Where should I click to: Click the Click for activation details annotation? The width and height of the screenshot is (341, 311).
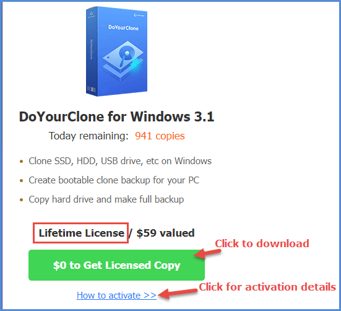pyautogui.click(x=267, y=287)
